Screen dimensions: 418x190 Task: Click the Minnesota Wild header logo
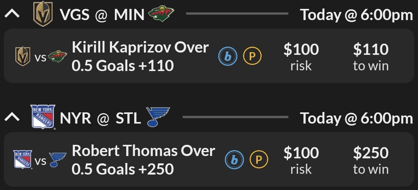161,15
